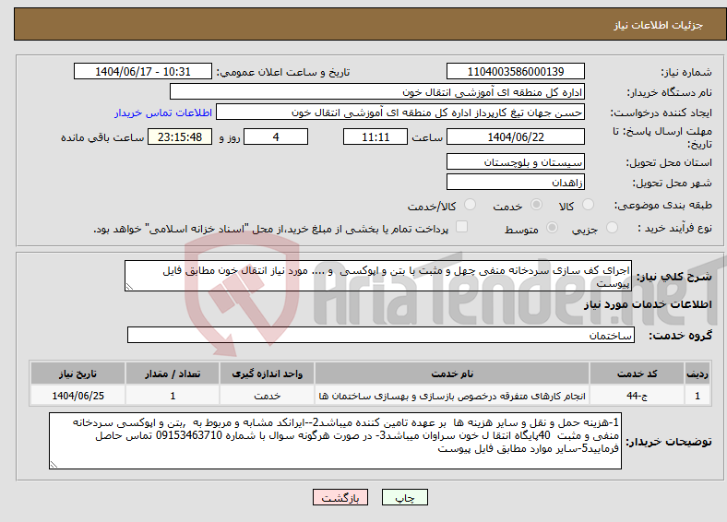This screenshot has height=522, width=727.
Task: Click the ساعت باقی مانده label
Action: [x=102, y=137]
